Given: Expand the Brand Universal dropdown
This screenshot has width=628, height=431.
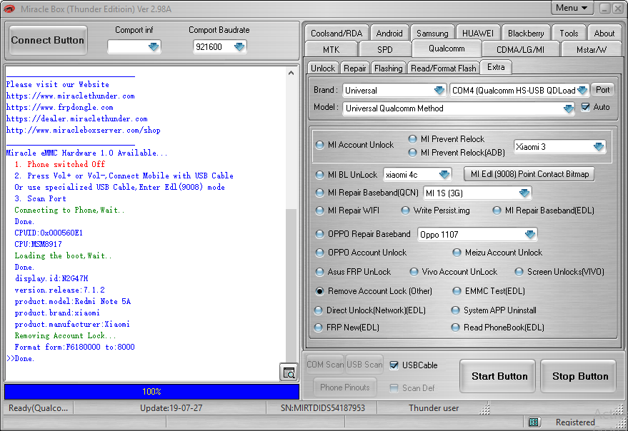Looking at the screenshot, I should [x=439, y=90].
